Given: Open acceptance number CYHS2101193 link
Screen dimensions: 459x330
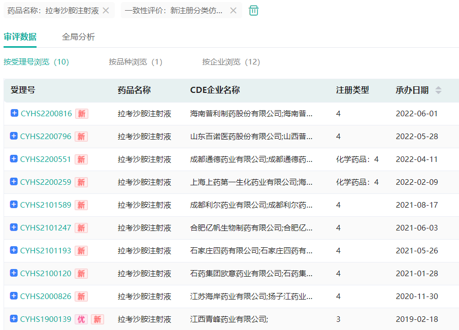Looking at the screenshot, I should coord(46,251).
